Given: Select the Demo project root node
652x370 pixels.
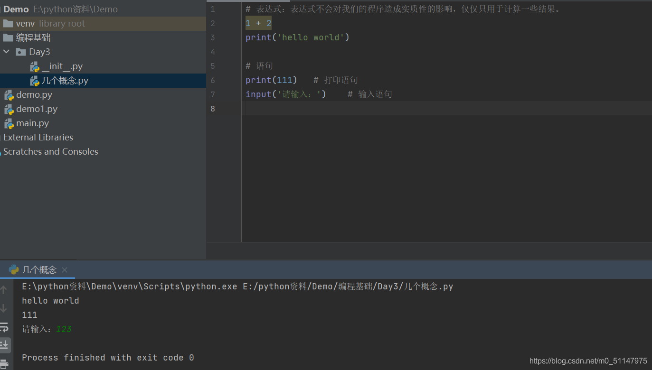Looking at the screenshot, I should [16, 9].
